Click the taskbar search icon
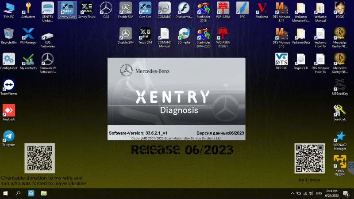Screen dimensions: 354x199 [x=18, y=193]
